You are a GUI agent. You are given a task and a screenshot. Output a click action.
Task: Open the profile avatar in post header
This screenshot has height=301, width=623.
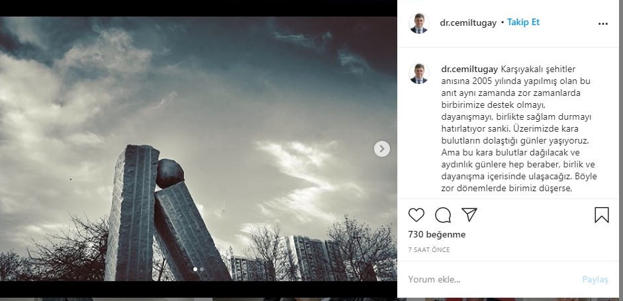click(419, 23)
